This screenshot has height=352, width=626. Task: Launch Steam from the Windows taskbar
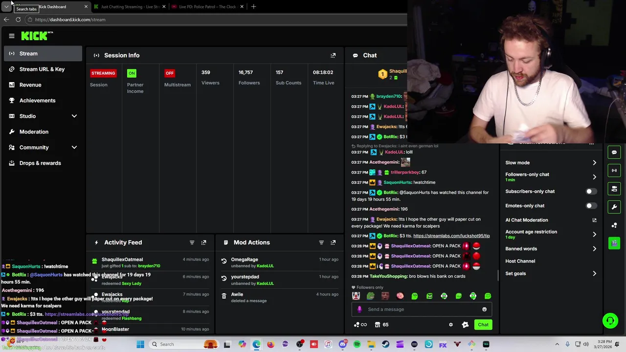coord(385,344)
